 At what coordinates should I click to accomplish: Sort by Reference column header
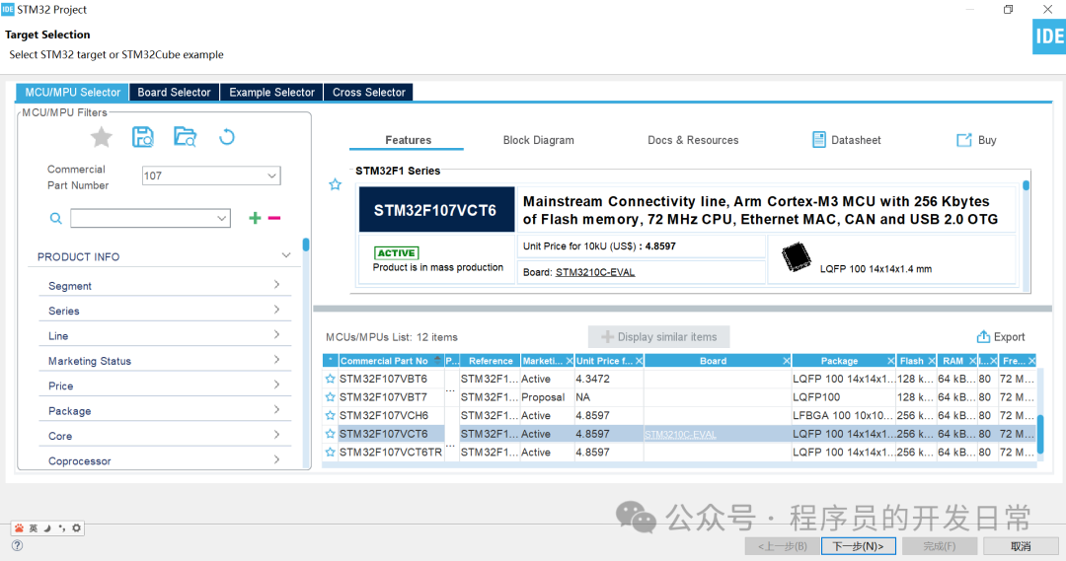click(491, 361)
